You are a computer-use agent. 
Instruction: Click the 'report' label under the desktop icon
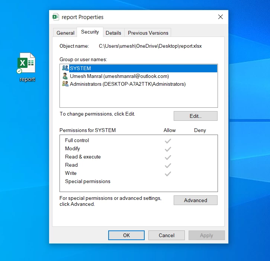coord(27,79)
